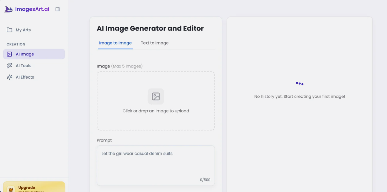Click the AI Effects sparkle icon
The image size is (387, 192).
(10, 77)
